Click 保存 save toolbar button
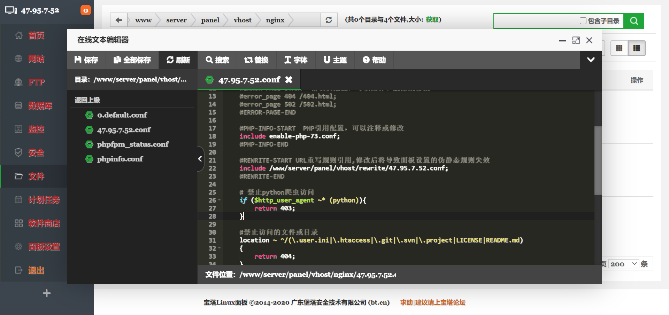Image resolution: width=669 pixels, height=315 pixels. coord(86,60)
